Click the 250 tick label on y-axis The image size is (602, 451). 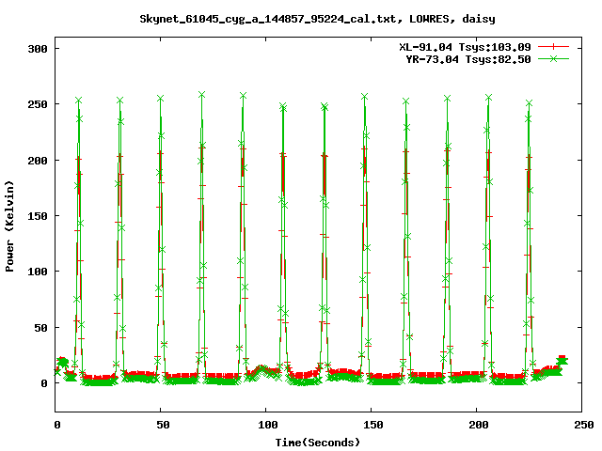37,104
